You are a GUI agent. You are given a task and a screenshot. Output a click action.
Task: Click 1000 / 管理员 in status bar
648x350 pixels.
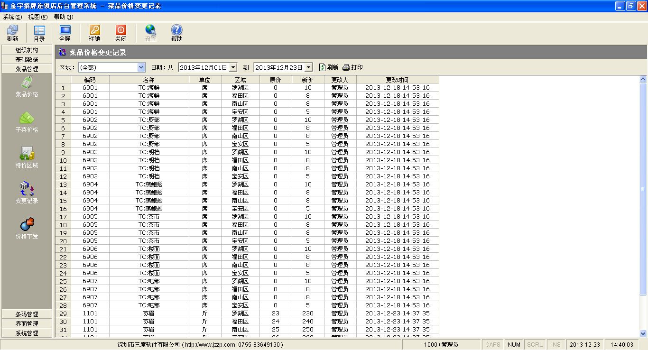click(x=441, y=345)
